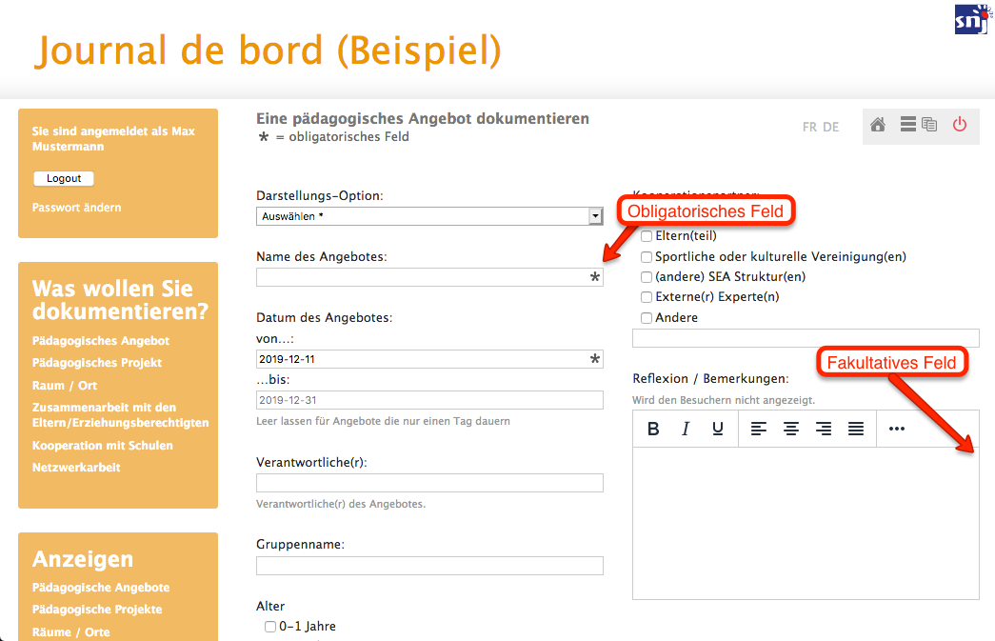
Task: Show Pädagogische Angebote list
Action: click(x=101, y=588)
